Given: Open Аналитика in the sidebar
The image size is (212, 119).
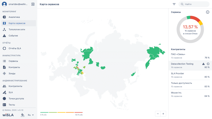Looking at the screenshot, I should [14, 17].
